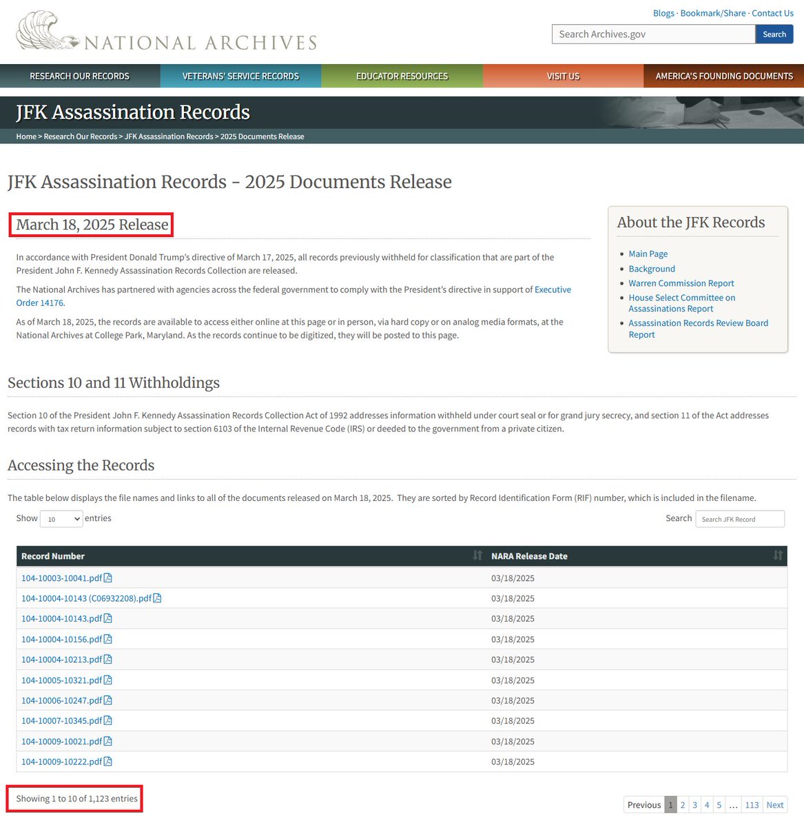The width and height of the screenshot is (804, 827).
Task: Jump to page 113 of results
Action: [752, 805]
